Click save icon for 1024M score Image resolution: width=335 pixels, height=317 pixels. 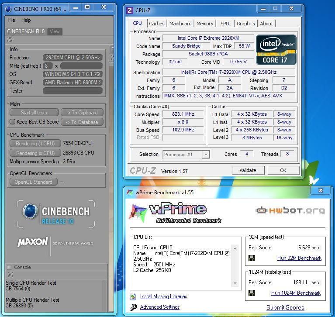click(252, 293)
